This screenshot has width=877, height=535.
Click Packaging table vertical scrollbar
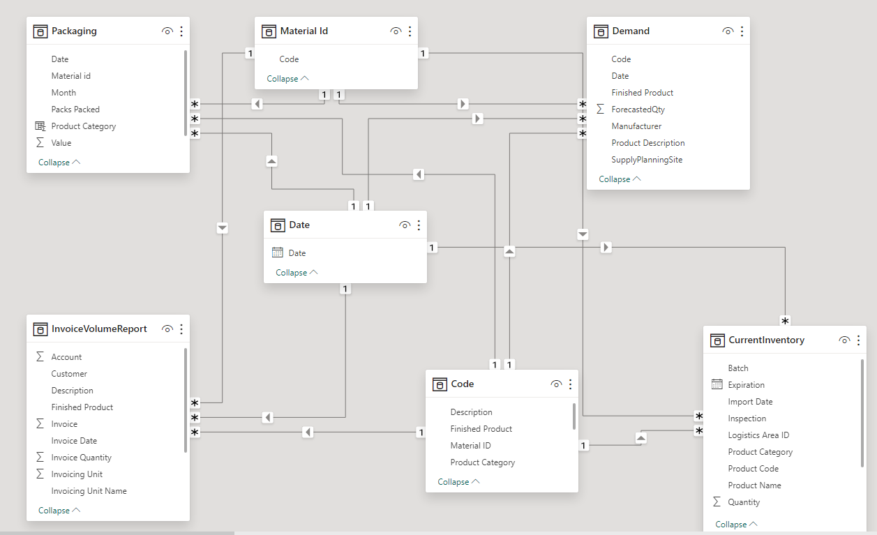coord(186,93)
